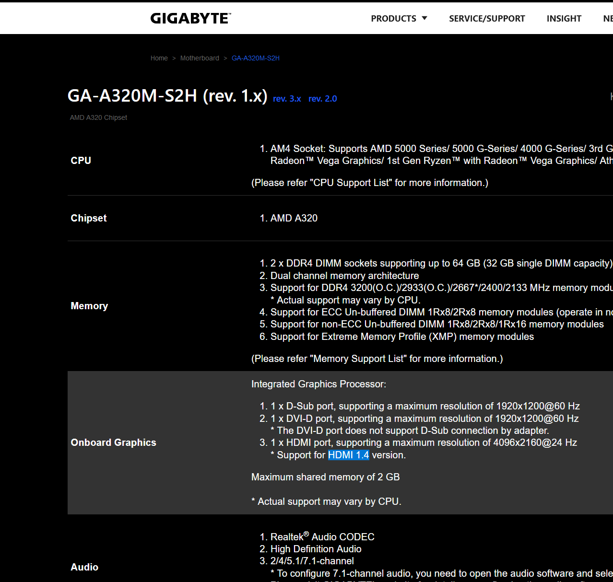The width and height of the screenshot is (613, 582).
Task: Click the GA-A320M-S2H breadcrumb link
Action: (x=255, y=58)
